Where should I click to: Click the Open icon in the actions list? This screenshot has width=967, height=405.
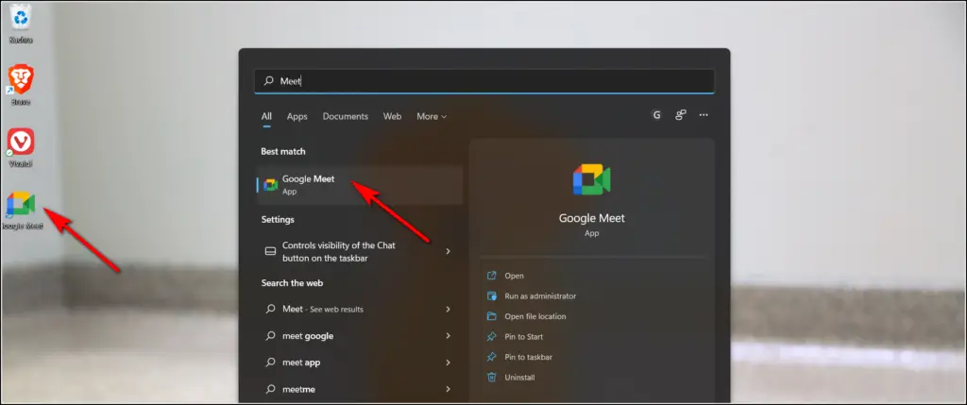[x=491, y=276]
